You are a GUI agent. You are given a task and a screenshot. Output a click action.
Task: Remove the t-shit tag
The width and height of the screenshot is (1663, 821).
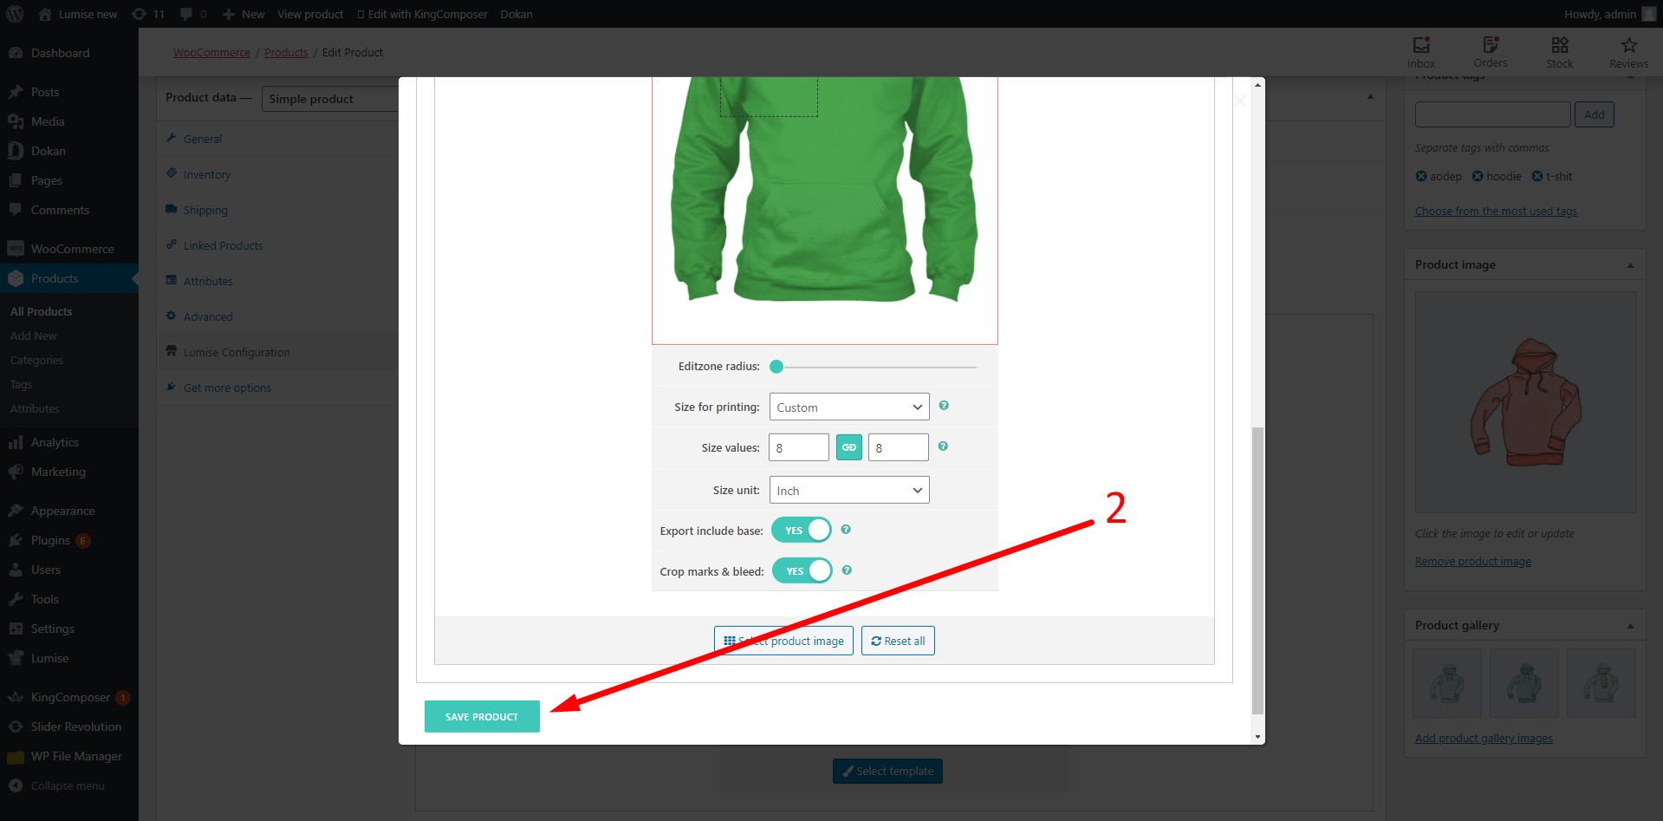(1537, 176)
